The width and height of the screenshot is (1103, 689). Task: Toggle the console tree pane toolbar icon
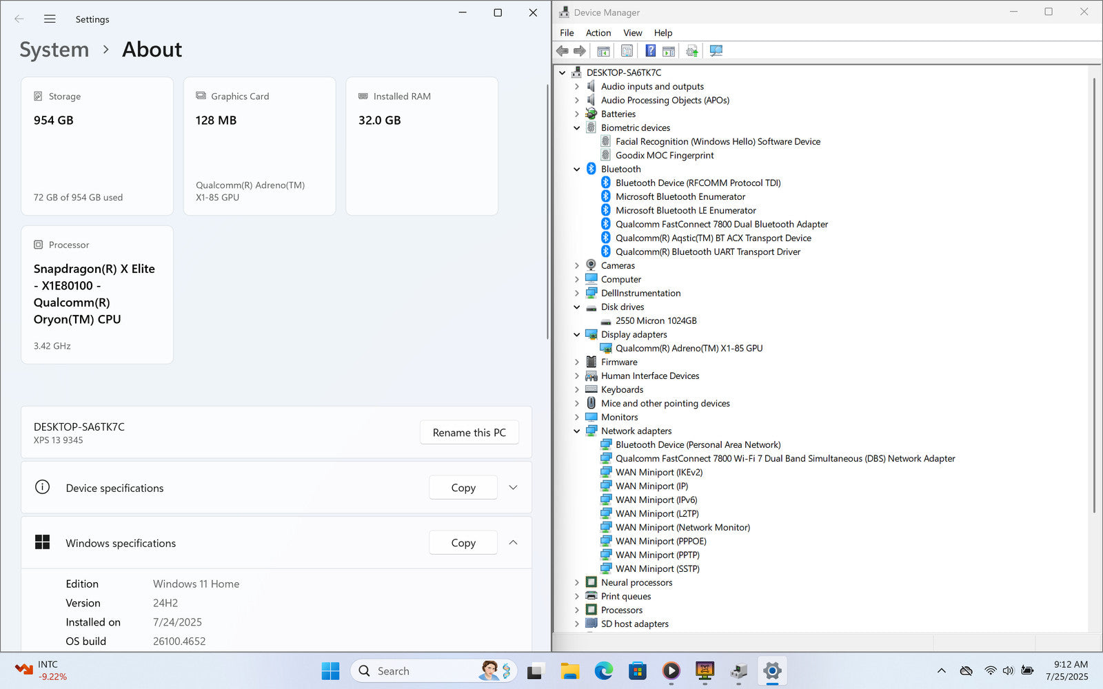pos(603,51)
